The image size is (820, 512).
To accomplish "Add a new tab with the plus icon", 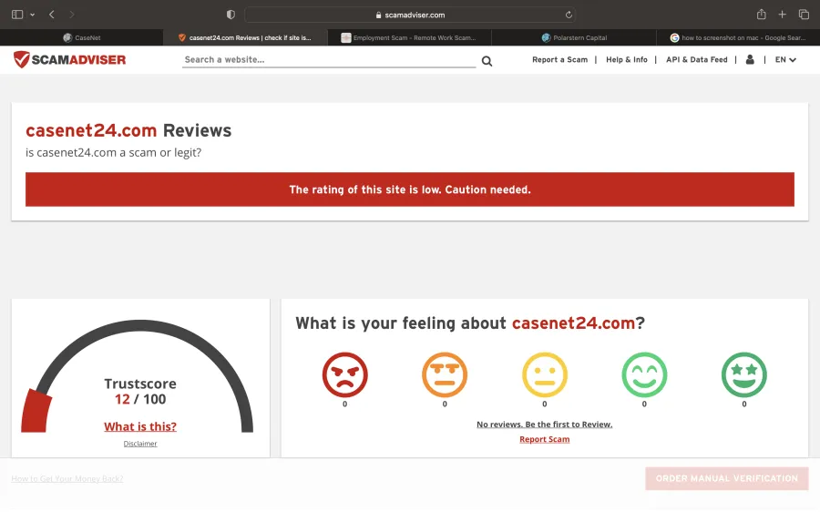I will tap(782, 15).
